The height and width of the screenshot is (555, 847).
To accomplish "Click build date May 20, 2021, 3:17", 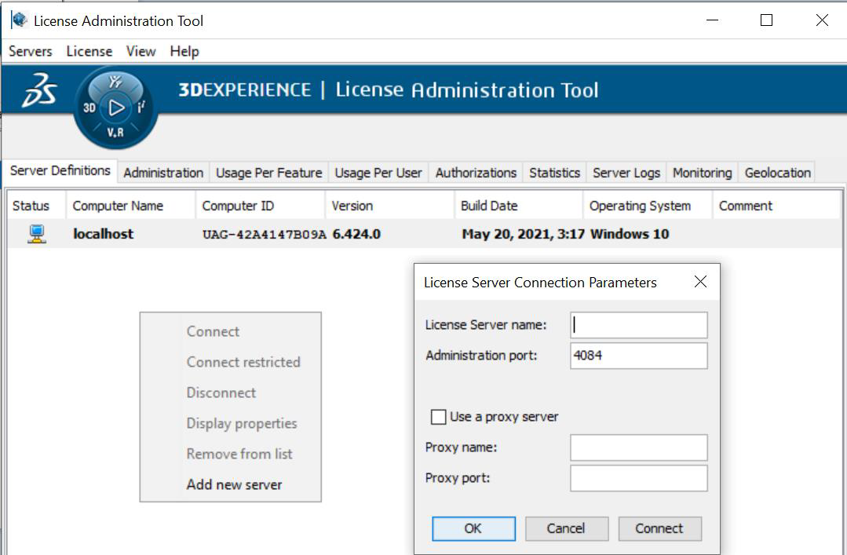I will pos(524,234).
